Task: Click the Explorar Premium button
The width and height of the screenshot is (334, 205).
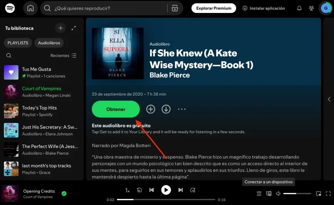Action: pos(214,8)
